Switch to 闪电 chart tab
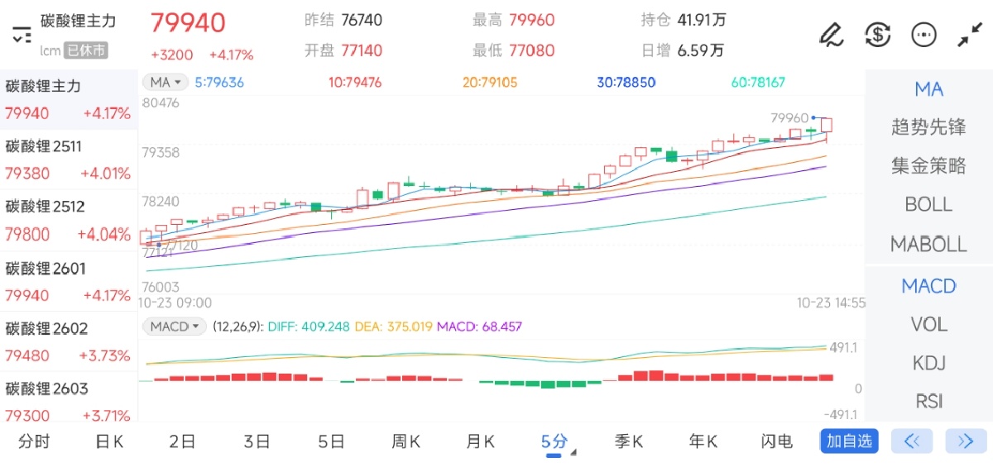The image size is (993, 472). (x=777, y=441)
